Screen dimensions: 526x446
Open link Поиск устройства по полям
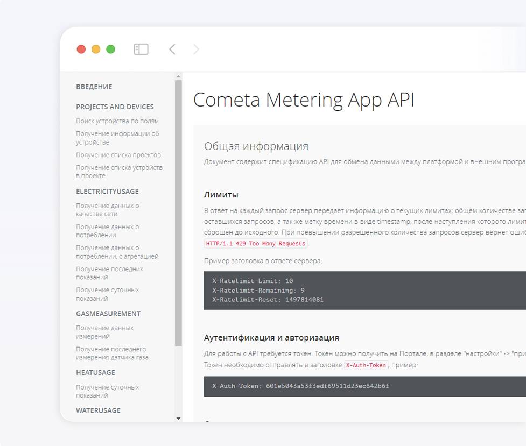(x=117, y=121)
